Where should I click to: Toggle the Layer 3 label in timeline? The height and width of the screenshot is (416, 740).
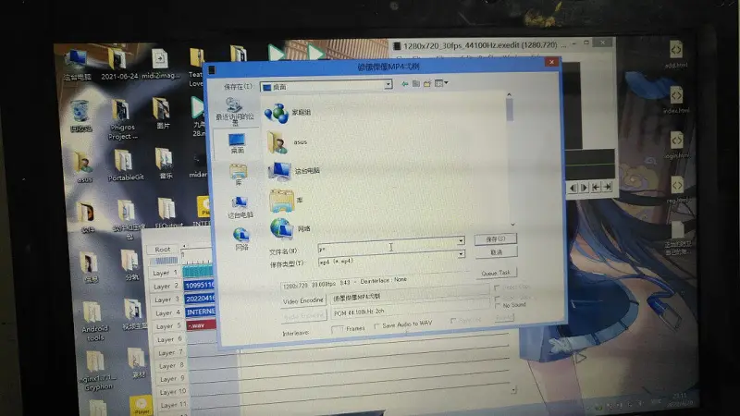point(166,300)
